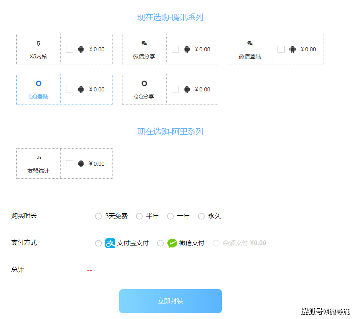Viewport: 357px width, 319px height.
Task: Click the Alipay icon in payment options
Action: (110, 243)
